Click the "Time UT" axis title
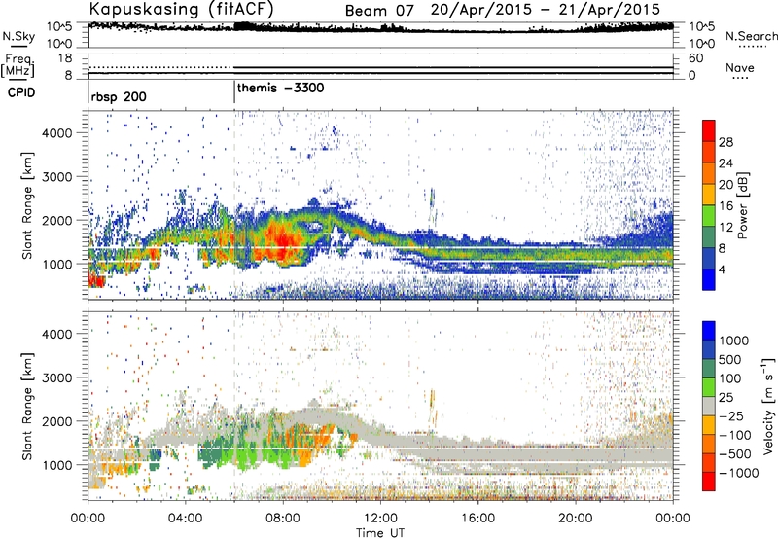The height and width of the screenshot is (539, 778). [x=380, y=533]
